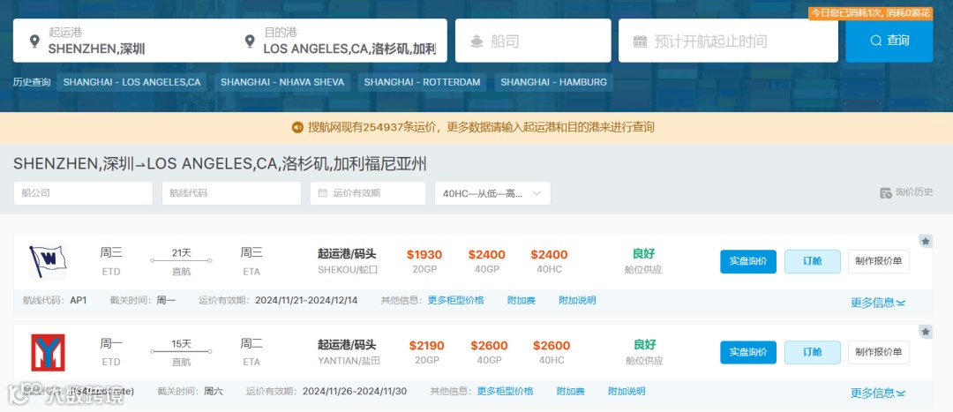Click booking button for YANTIAN route

tap(813, 352)
